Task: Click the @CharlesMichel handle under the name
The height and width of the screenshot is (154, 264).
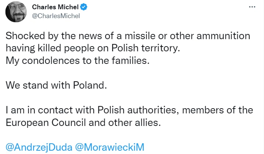Action: [x=56, y=16]
